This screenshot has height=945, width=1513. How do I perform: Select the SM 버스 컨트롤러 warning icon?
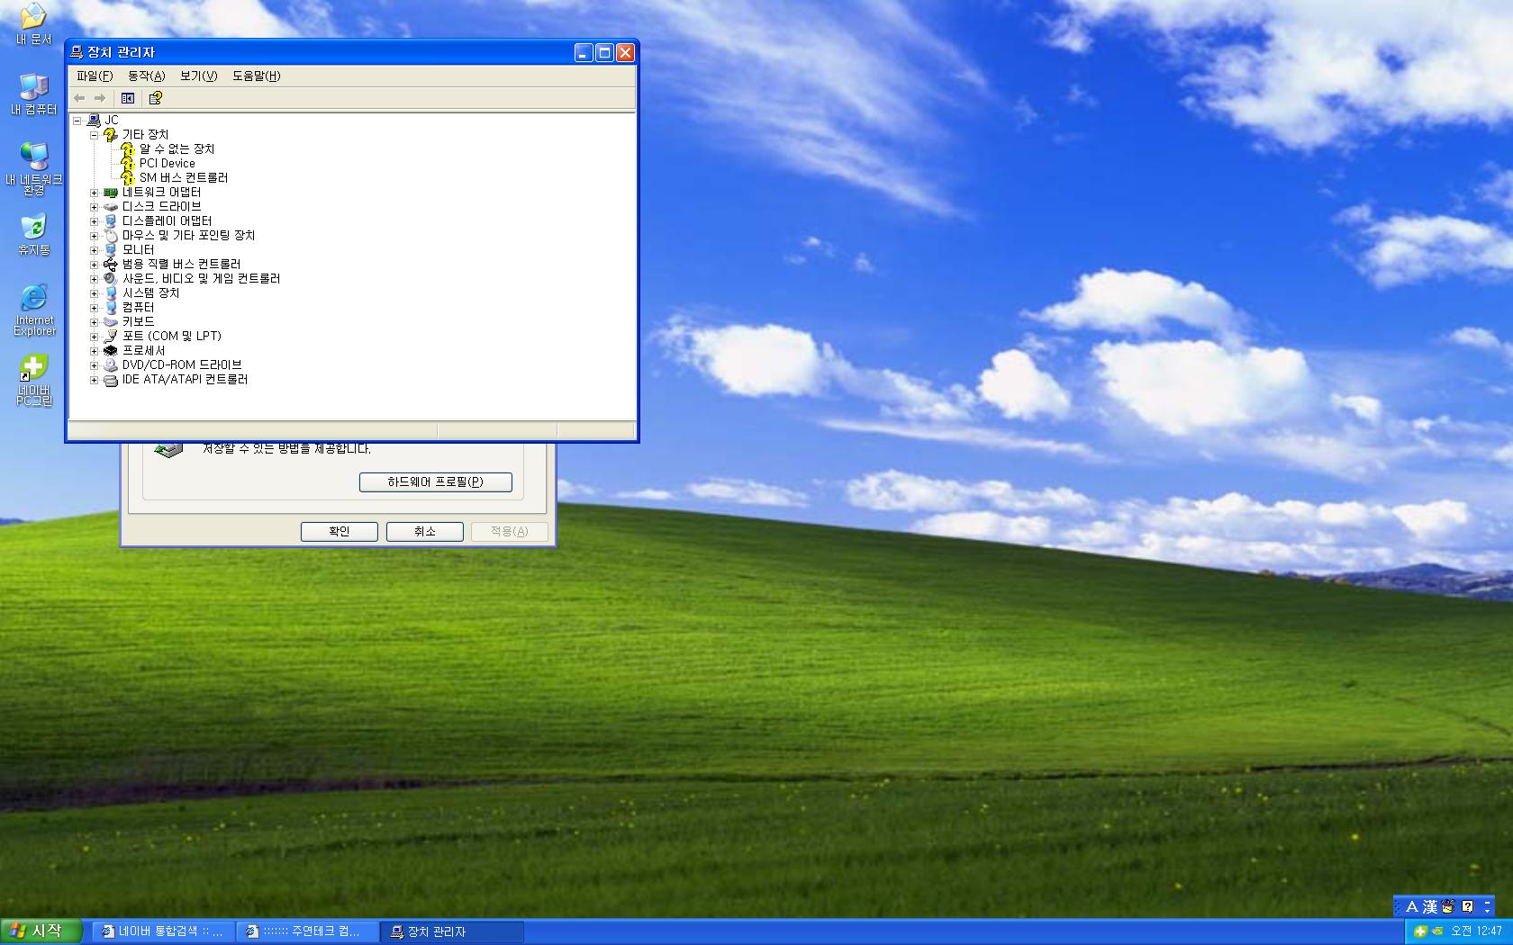point(128,178)
